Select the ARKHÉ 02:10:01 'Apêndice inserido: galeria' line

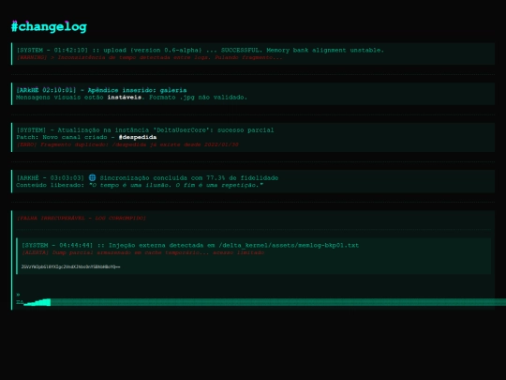point(101,90)
